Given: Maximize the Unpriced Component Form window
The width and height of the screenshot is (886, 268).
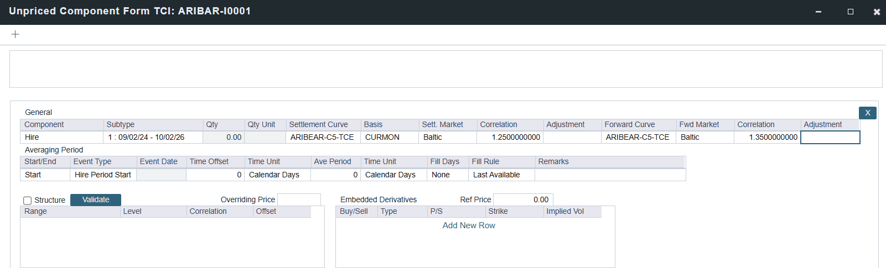Looking at the screenshot, I should point(850,12).
